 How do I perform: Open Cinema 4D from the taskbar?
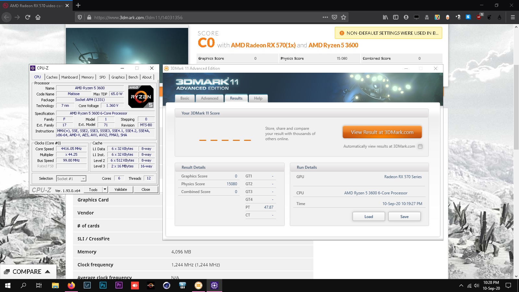(166, 286)
